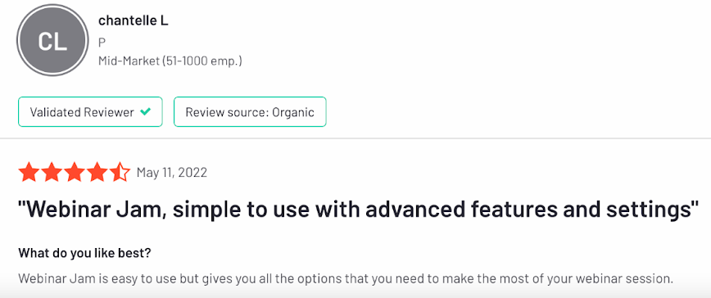The width and height of the screenshot is (711, 298).
Task: Open the Webinar Jam review title
Action: 358,211
